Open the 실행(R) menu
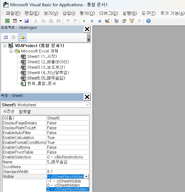 [x=130, y=13]
